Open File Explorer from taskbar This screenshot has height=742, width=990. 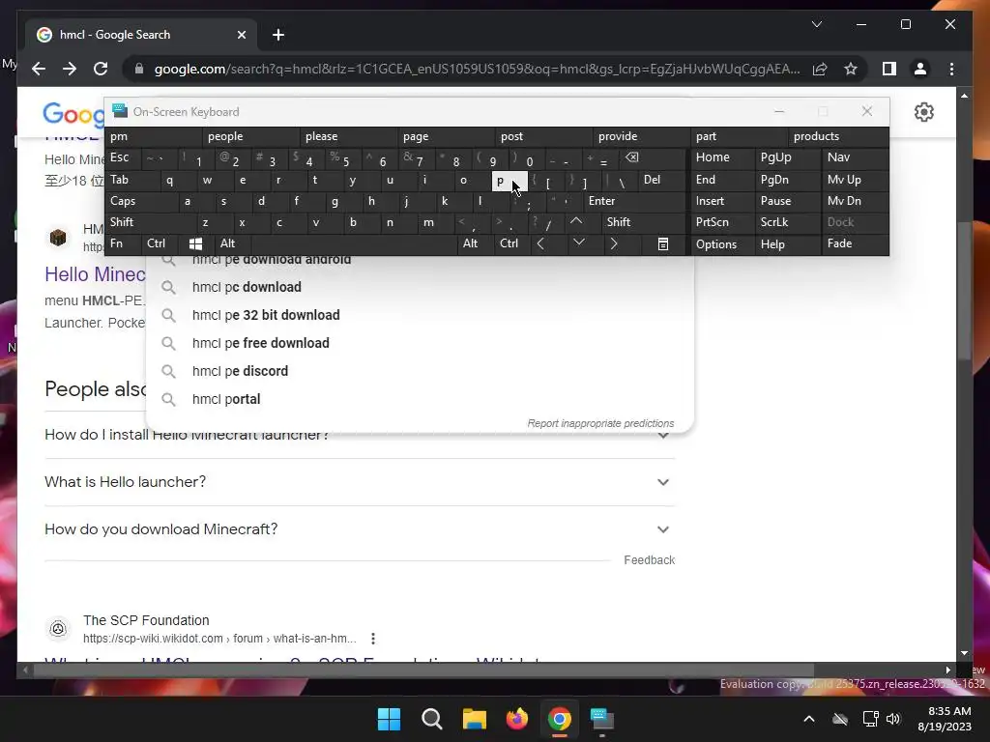coord(474,719)
